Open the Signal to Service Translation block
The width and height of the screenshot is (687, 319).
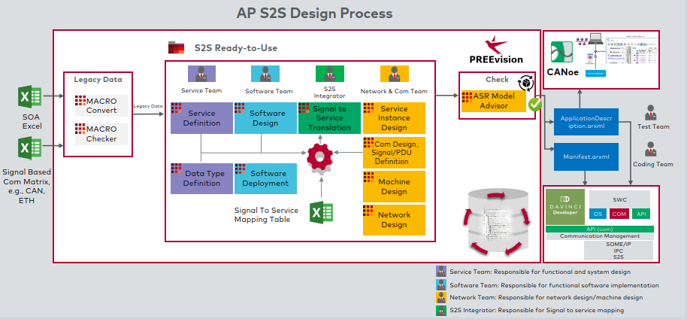pyautogui.click(x=329, y=118)
